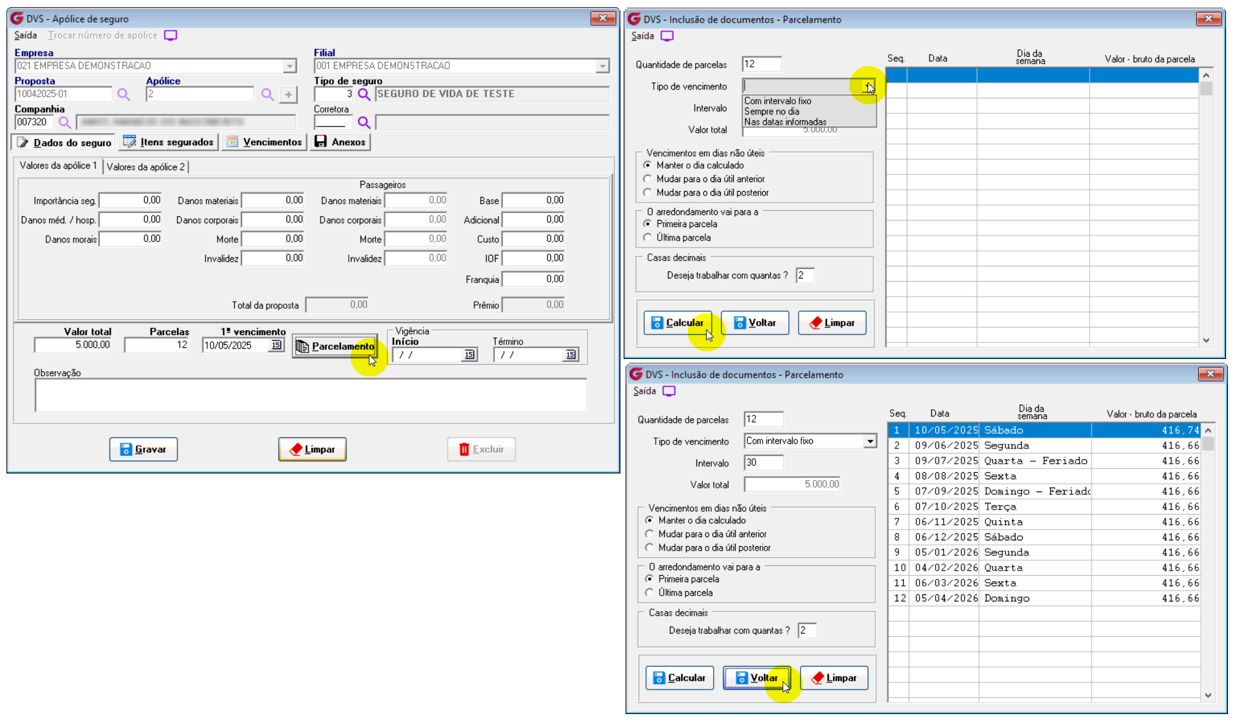Open the Vigência Término calendar icon
1237x725 pixels.
(570, 354)
